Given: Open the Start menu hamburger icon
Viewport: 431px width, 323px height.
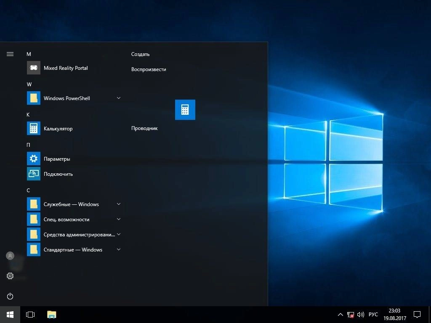Looking at the screenshot, I should [x=10, y=54].
